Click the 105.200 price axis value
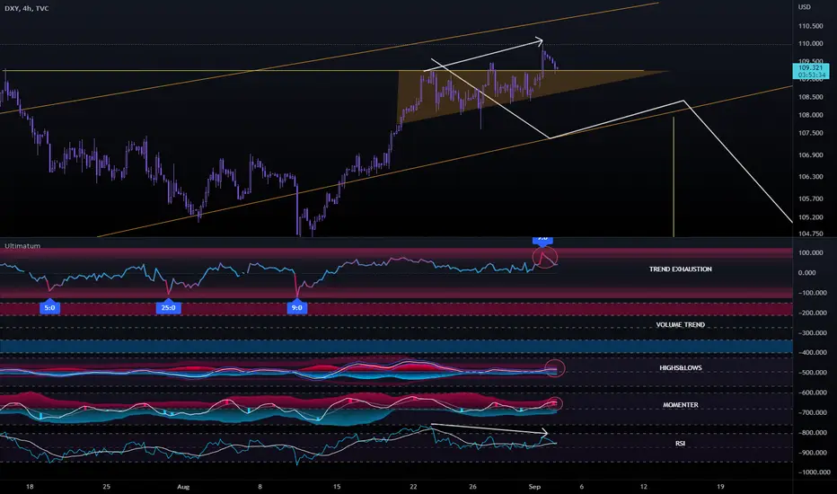 [810, 217]
